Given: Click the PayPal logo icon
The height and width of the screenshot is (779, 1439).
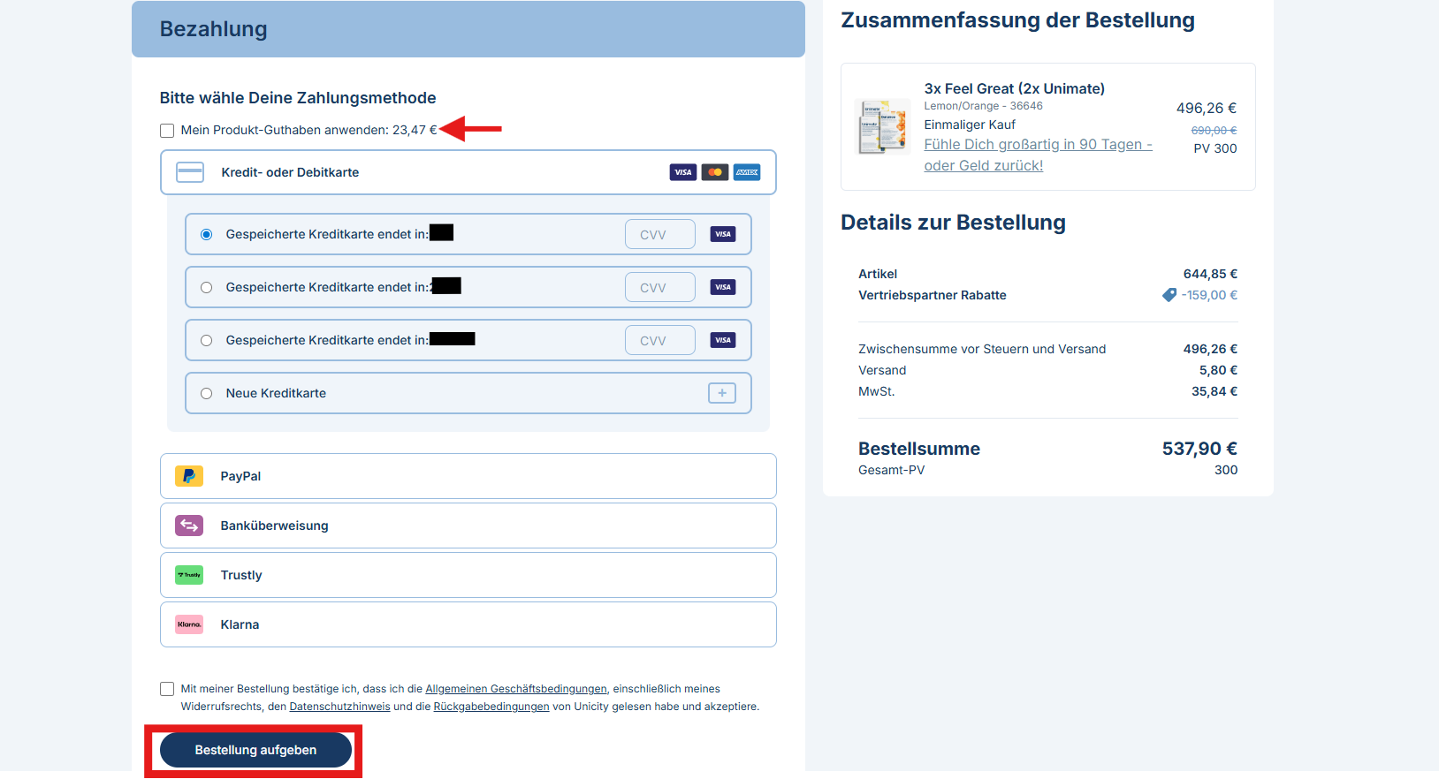Looking at the screenshot, I should tap(189, 476).
